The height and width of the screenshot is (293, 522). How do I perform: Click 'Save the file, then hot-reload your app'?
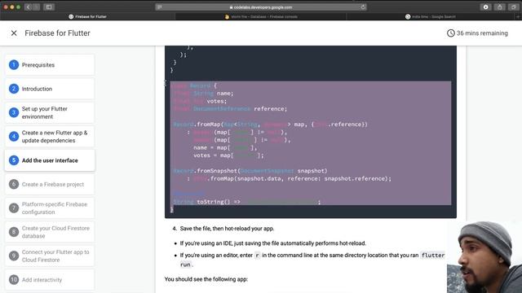point(227,229)
